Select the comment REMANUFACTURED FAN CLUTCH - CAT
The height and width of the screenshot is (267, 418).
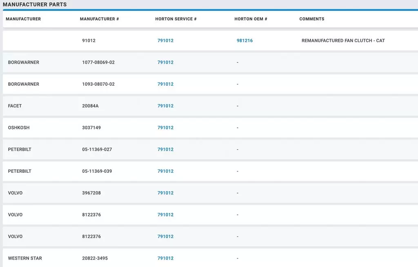click(343, 40)
